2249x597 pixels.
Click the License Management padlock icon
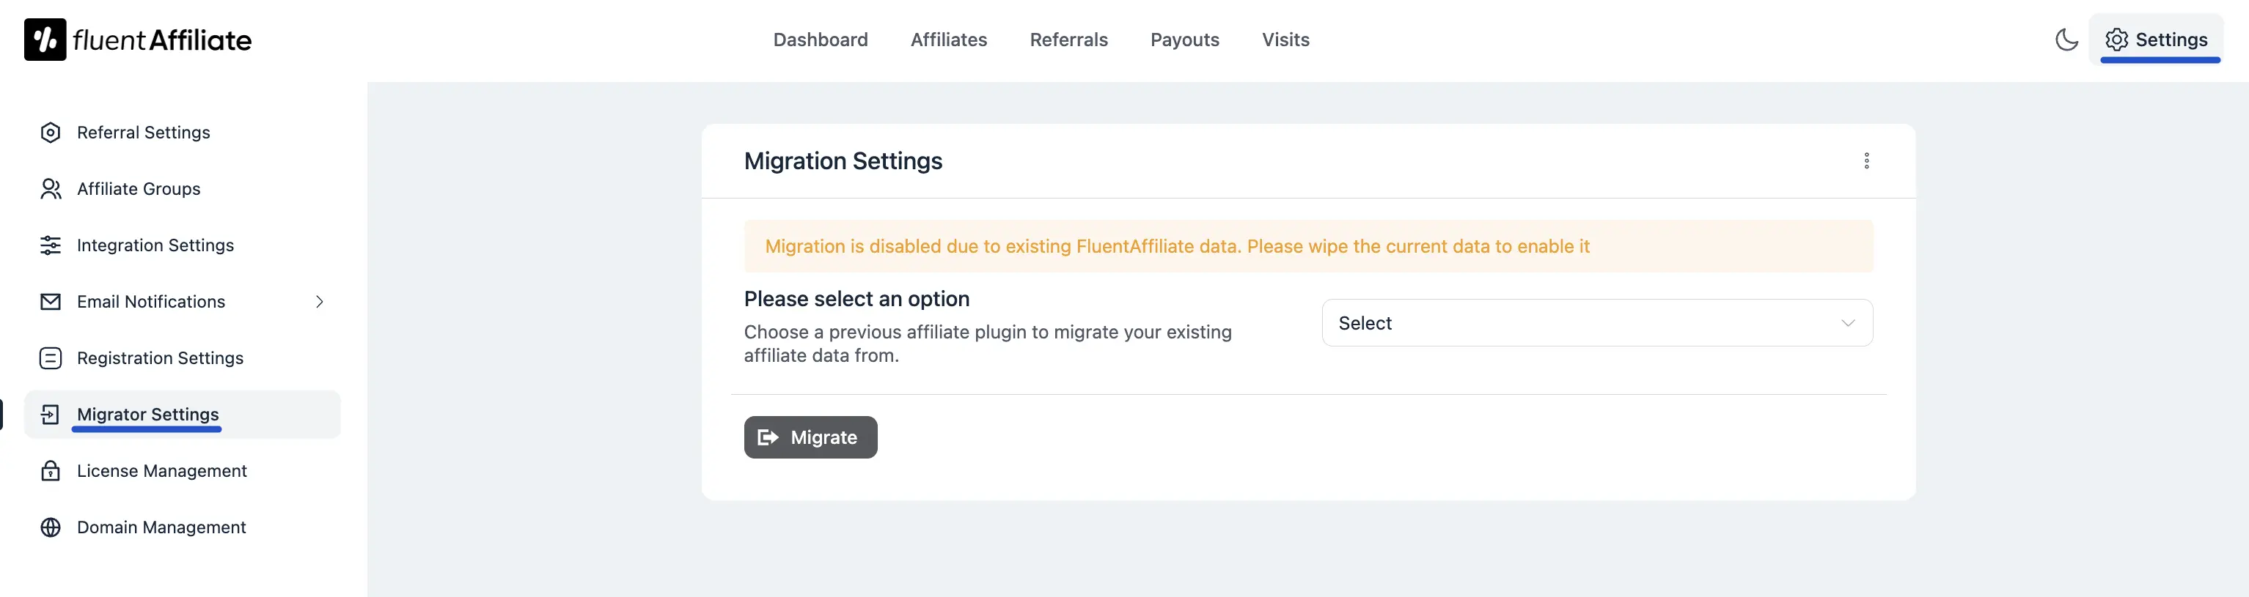coord(51,470)
